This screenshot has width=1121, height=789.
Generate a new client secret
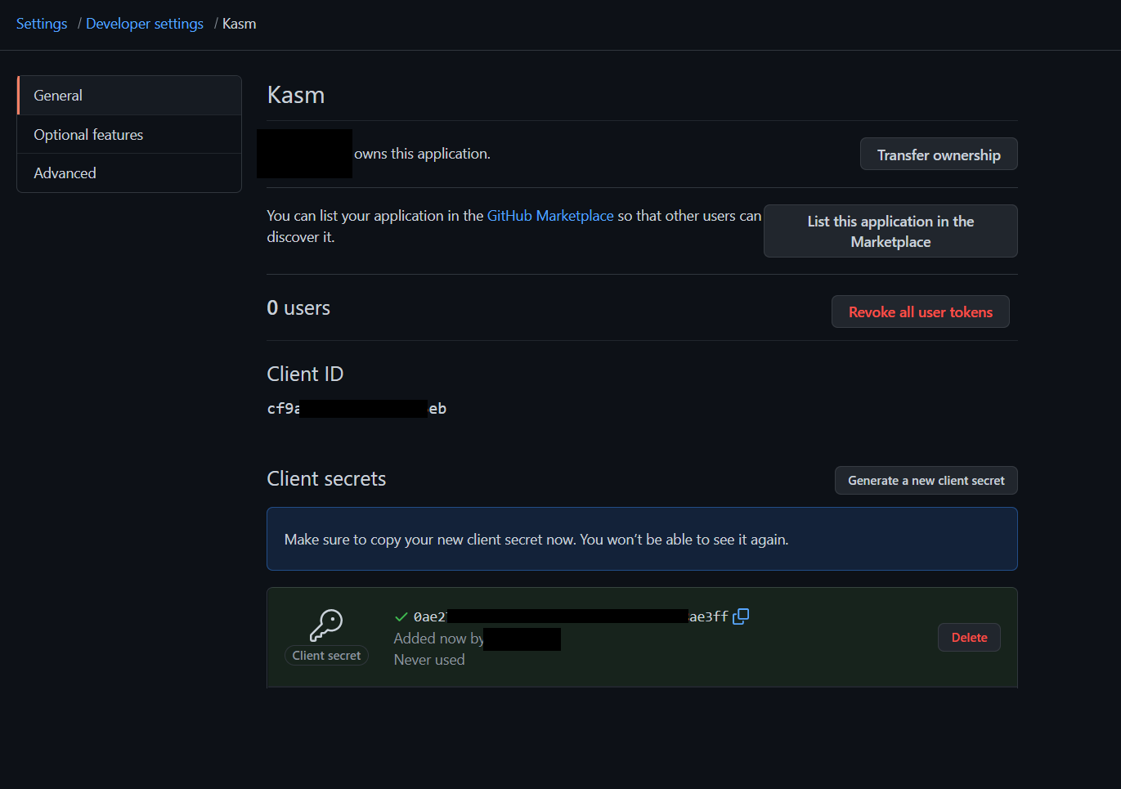click(x=925, y=480)
